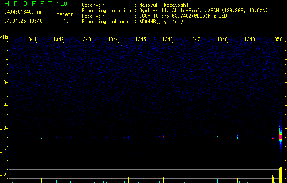Screen dimensions: 287x183
Task: Click the version number 1.00
Action: pyautogui.click(x=62, y=4)
